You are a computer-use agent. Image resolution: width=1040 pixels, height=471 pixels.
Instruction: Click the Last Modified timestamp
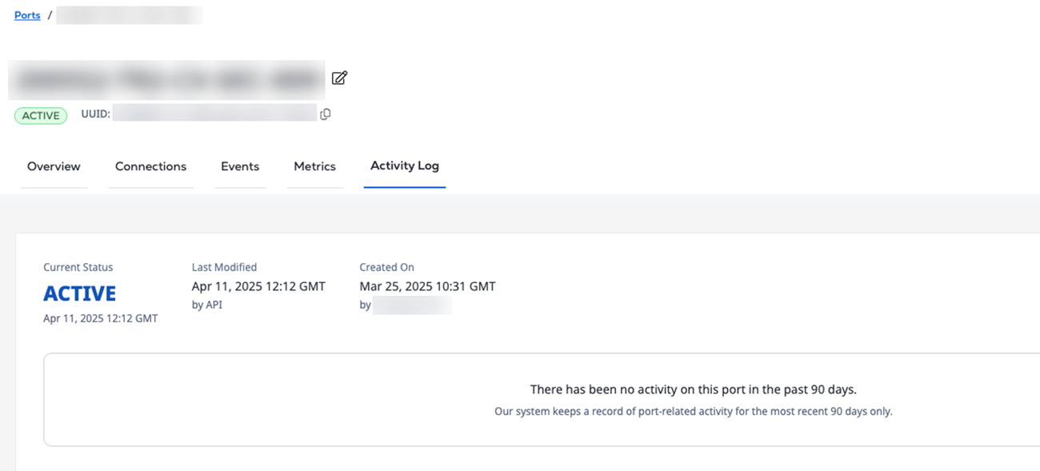coord(258,286)
